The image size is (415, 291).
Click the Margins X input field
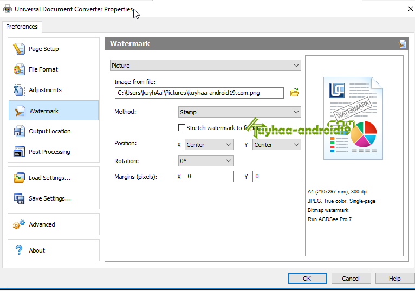[209, 177]
